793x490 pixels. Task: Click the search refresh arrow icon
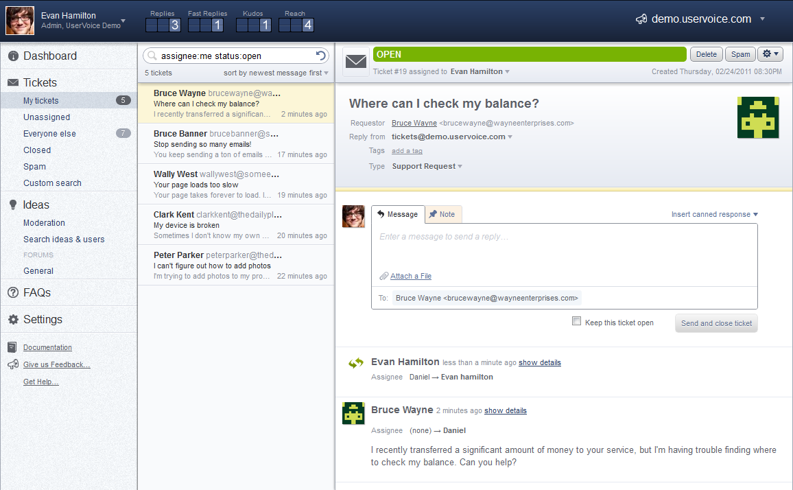coord(320,56)
